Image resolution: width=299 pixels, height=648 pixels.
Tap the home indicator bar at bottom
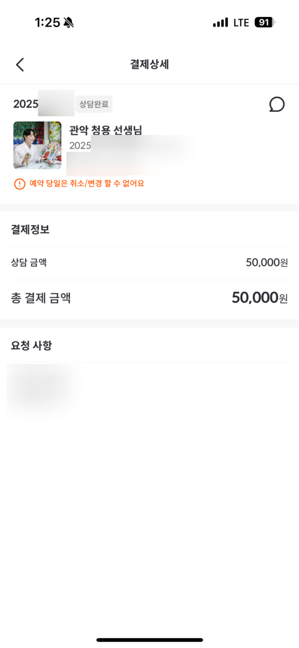(149, 640)
